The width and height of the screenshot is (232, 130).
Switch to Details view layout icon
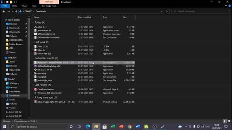tap(225, 121)
